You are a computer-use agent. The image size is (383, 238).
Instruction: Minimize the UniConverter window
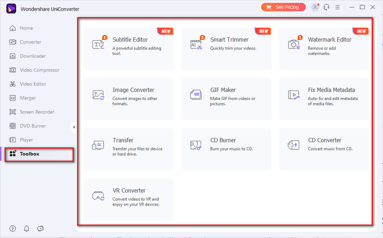pyautogui.click(x=352, y=7)
